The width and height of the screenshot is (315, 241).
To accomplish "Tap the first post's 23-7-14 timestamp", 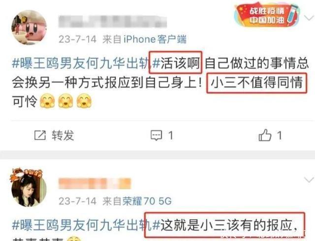I will click(78, 39).
